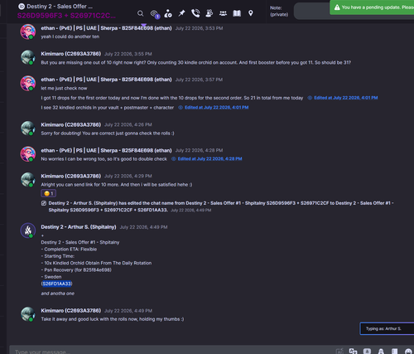This screenshot has height=354, width=414.
Task: Click username 'Destiny 2 - Arthur S. (Shpitalny)'
Action: point(79,227)
